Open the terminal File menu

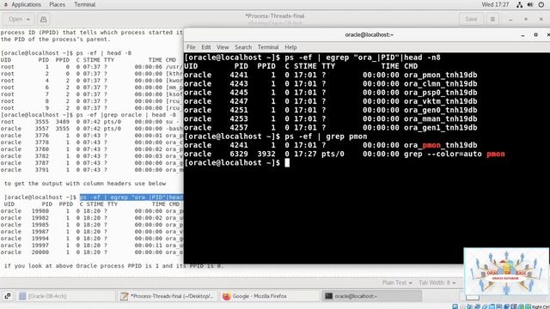tap(191, 47)
